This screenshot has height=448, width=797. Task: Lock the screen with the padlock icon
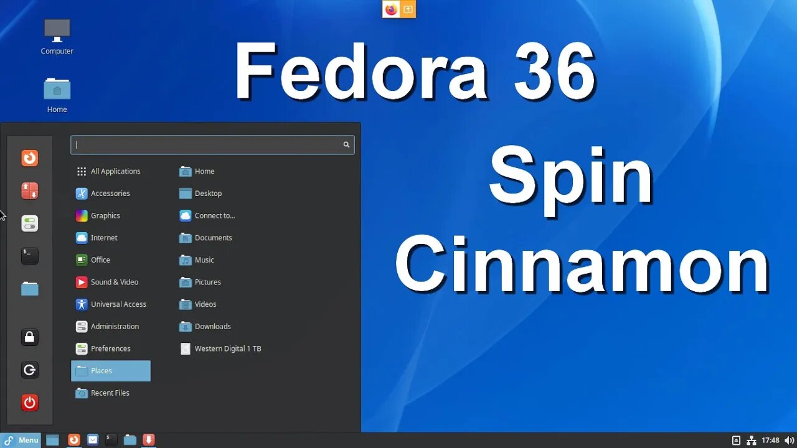[29, 337]
